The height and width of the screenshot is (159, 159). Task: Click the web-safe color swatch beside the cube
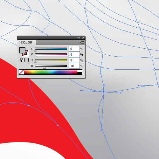26,60
